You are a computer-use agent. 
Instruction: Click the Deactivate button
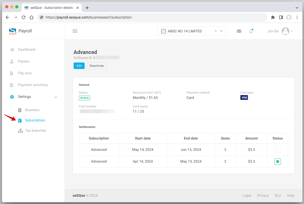point(97,66)
